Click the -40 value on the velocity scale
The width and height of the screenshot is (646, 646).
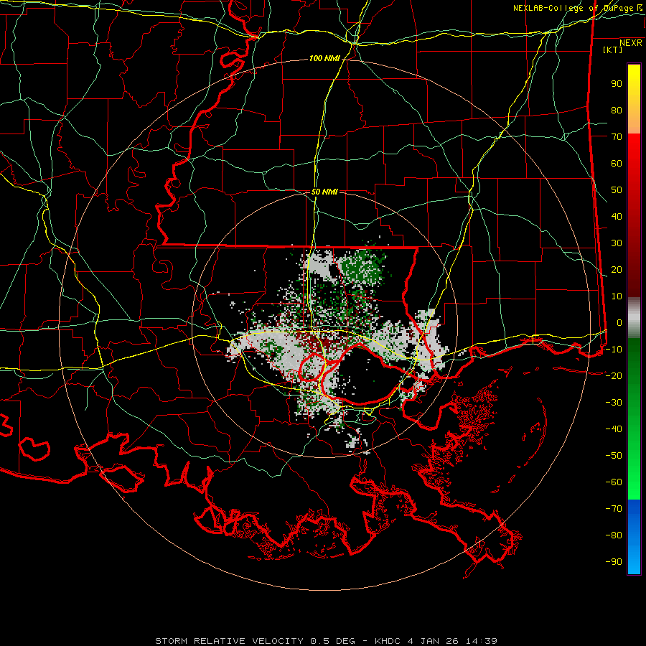coord(614,429)
